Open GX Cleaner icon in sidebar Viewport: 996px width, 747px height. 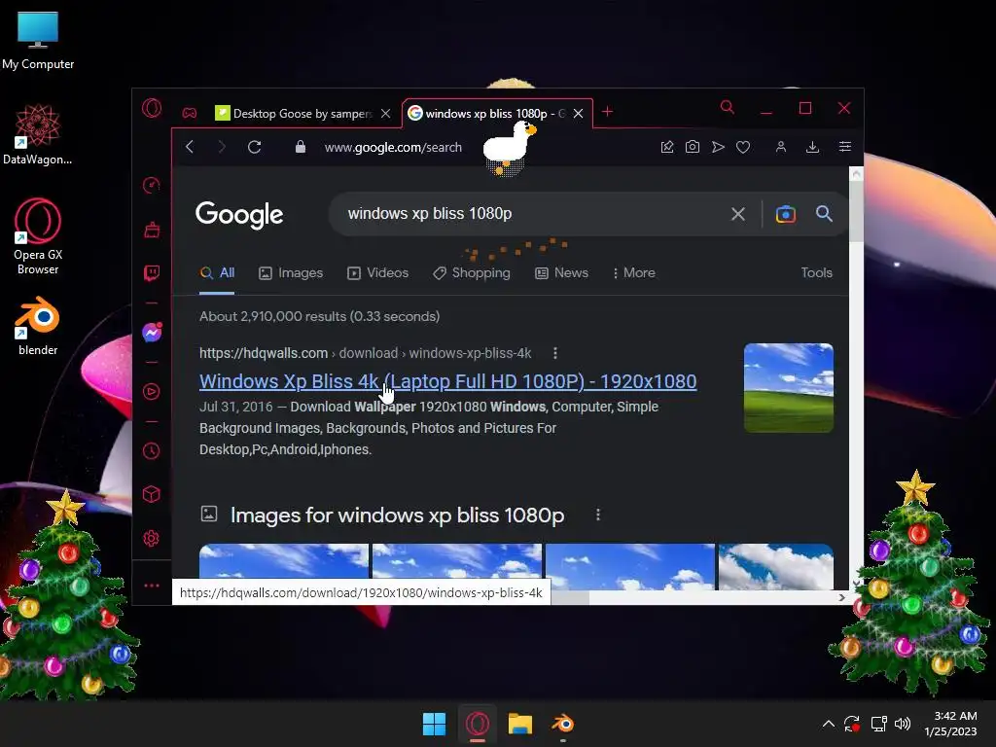151,230
